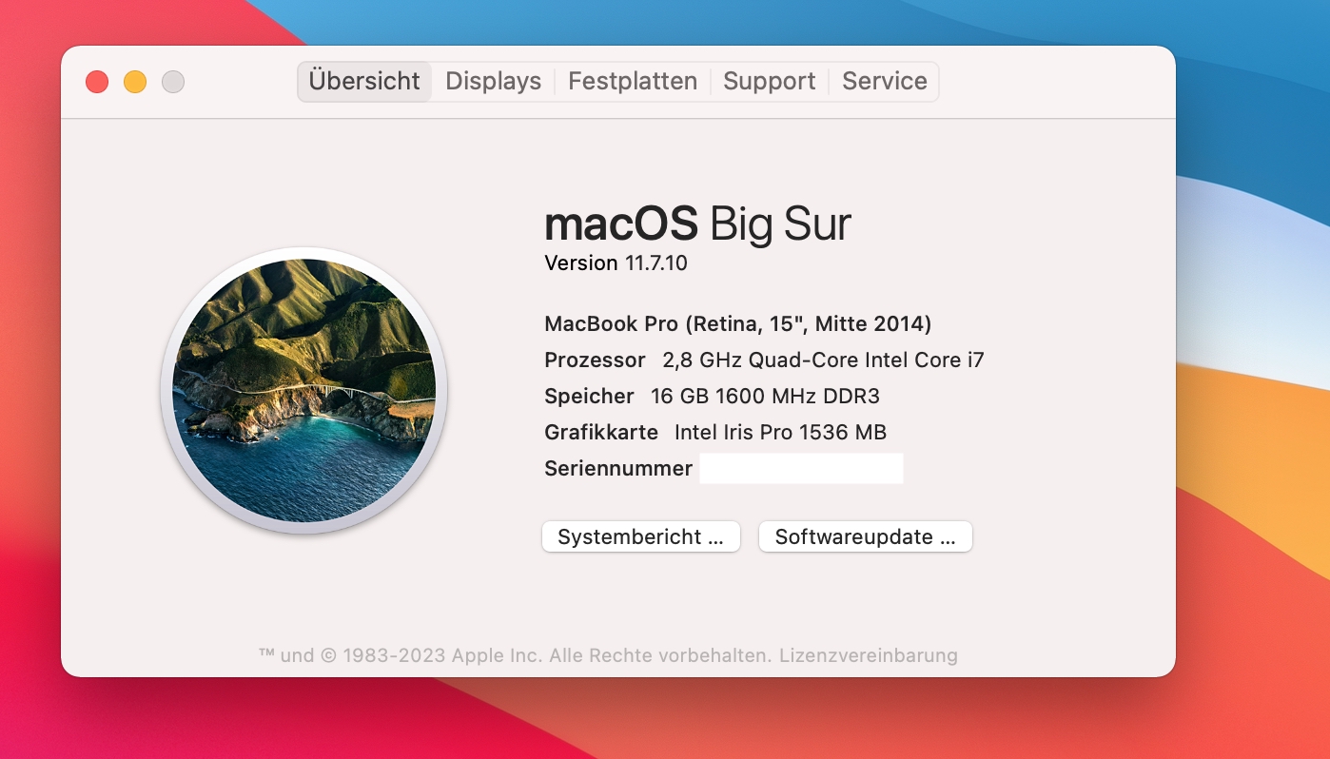Viewport: 1330px width, 759px height.
Task: Click the greyed-out zoom window button
Action: tap(173, 82)
